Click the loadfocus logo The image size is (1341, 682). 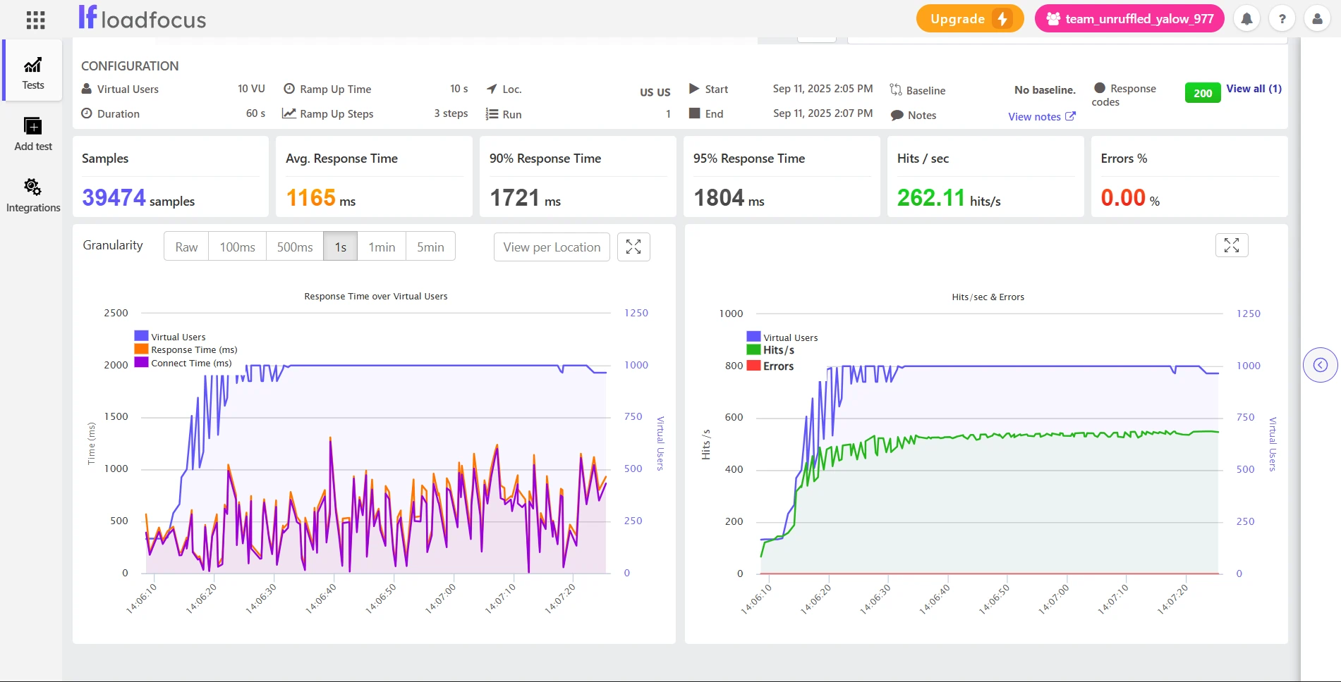point(142,18)
